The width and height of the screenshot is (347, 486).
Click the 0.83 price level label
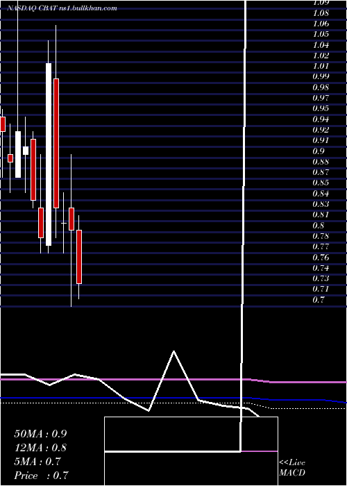321,205
